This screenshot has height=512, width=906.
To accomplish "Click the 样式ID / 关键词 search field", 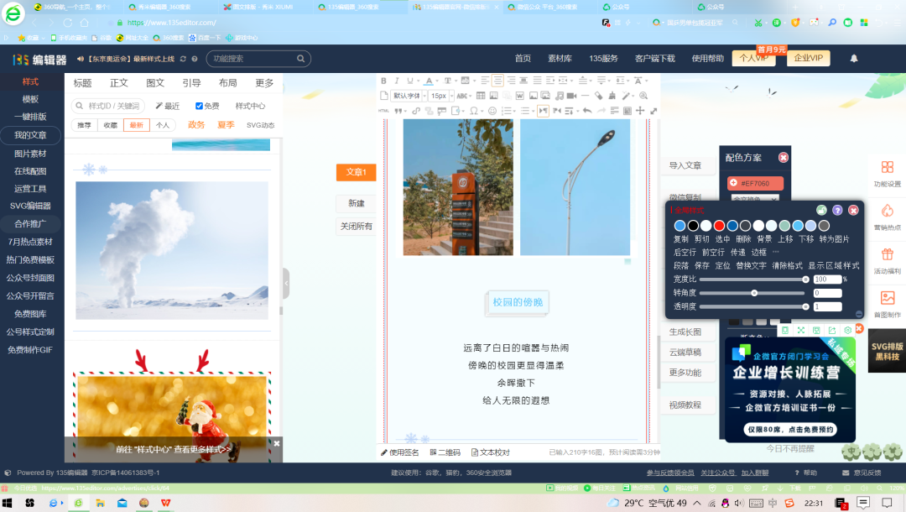I will click(115, 106).
